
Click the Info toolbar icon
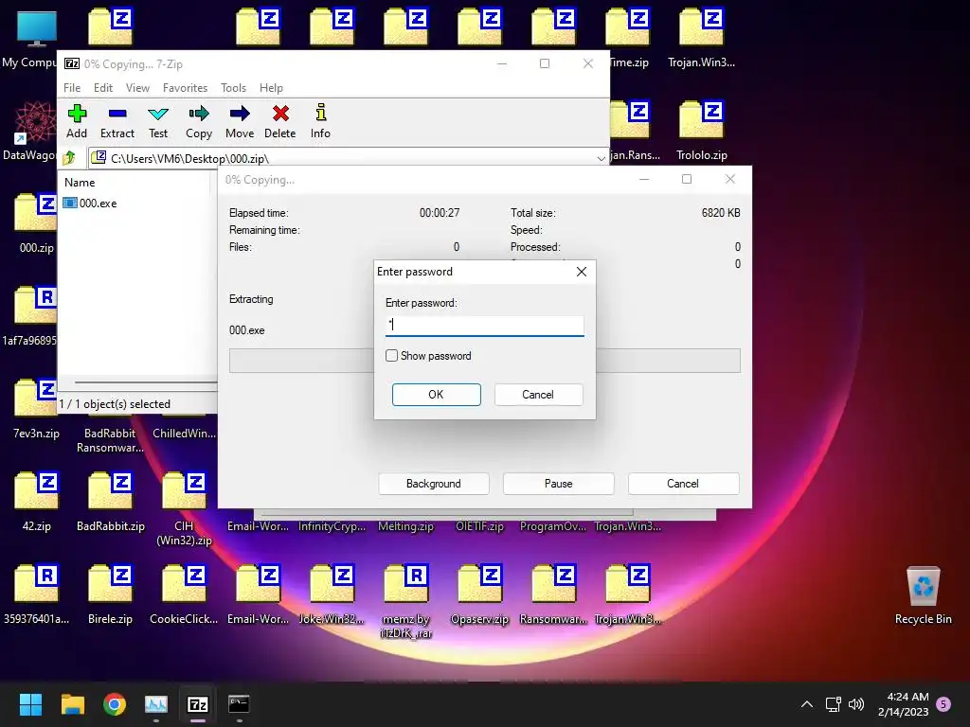coord(320,121)
